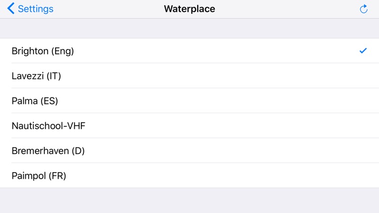The height and width of the screenshot is (213, 379).
Task: Set the Italian location as waterplace
Action: (189, 76)
